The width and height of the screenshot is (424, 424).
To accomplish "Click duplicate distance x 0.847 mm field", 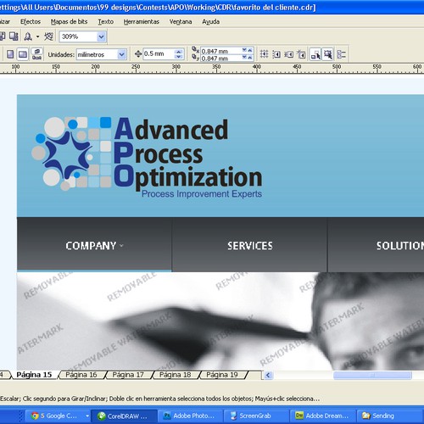I will 220,51.
